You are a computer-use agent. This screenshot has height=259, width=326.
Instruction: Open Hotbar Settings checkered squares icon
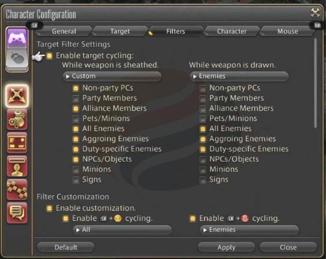[x=17, y=189]
